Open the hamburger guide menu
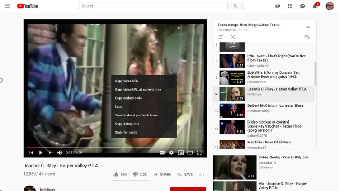 tap(8, 6)
